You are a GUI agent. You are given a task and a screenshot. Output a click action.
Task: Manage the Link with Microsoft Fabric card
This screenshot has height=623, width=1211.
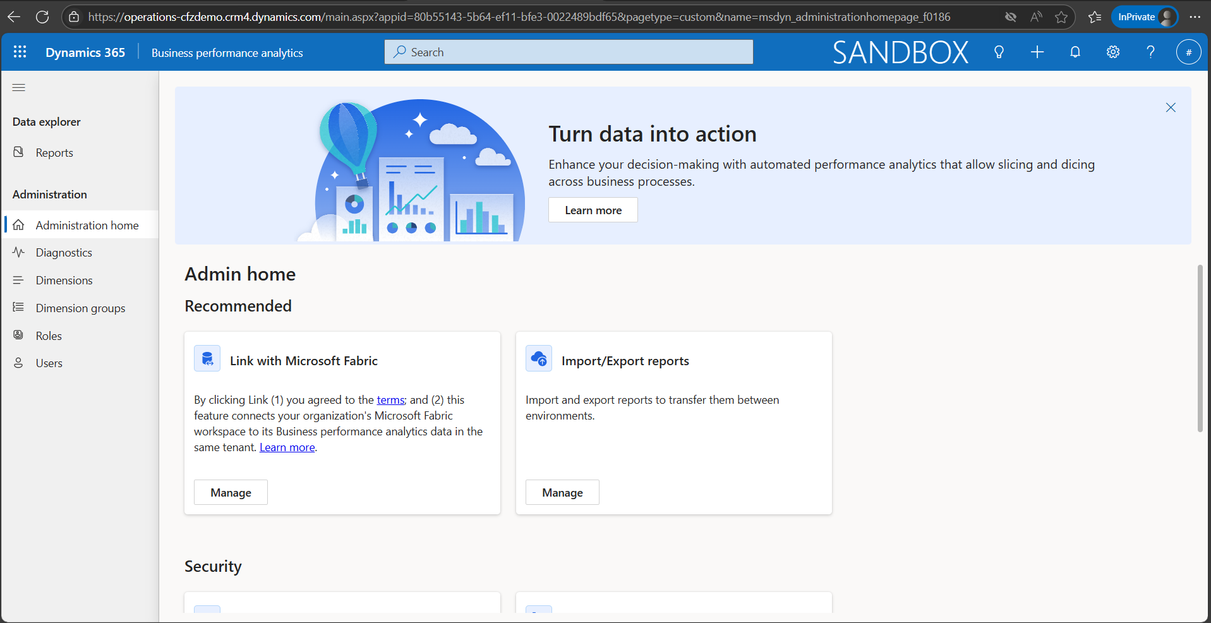click(231, 493)
